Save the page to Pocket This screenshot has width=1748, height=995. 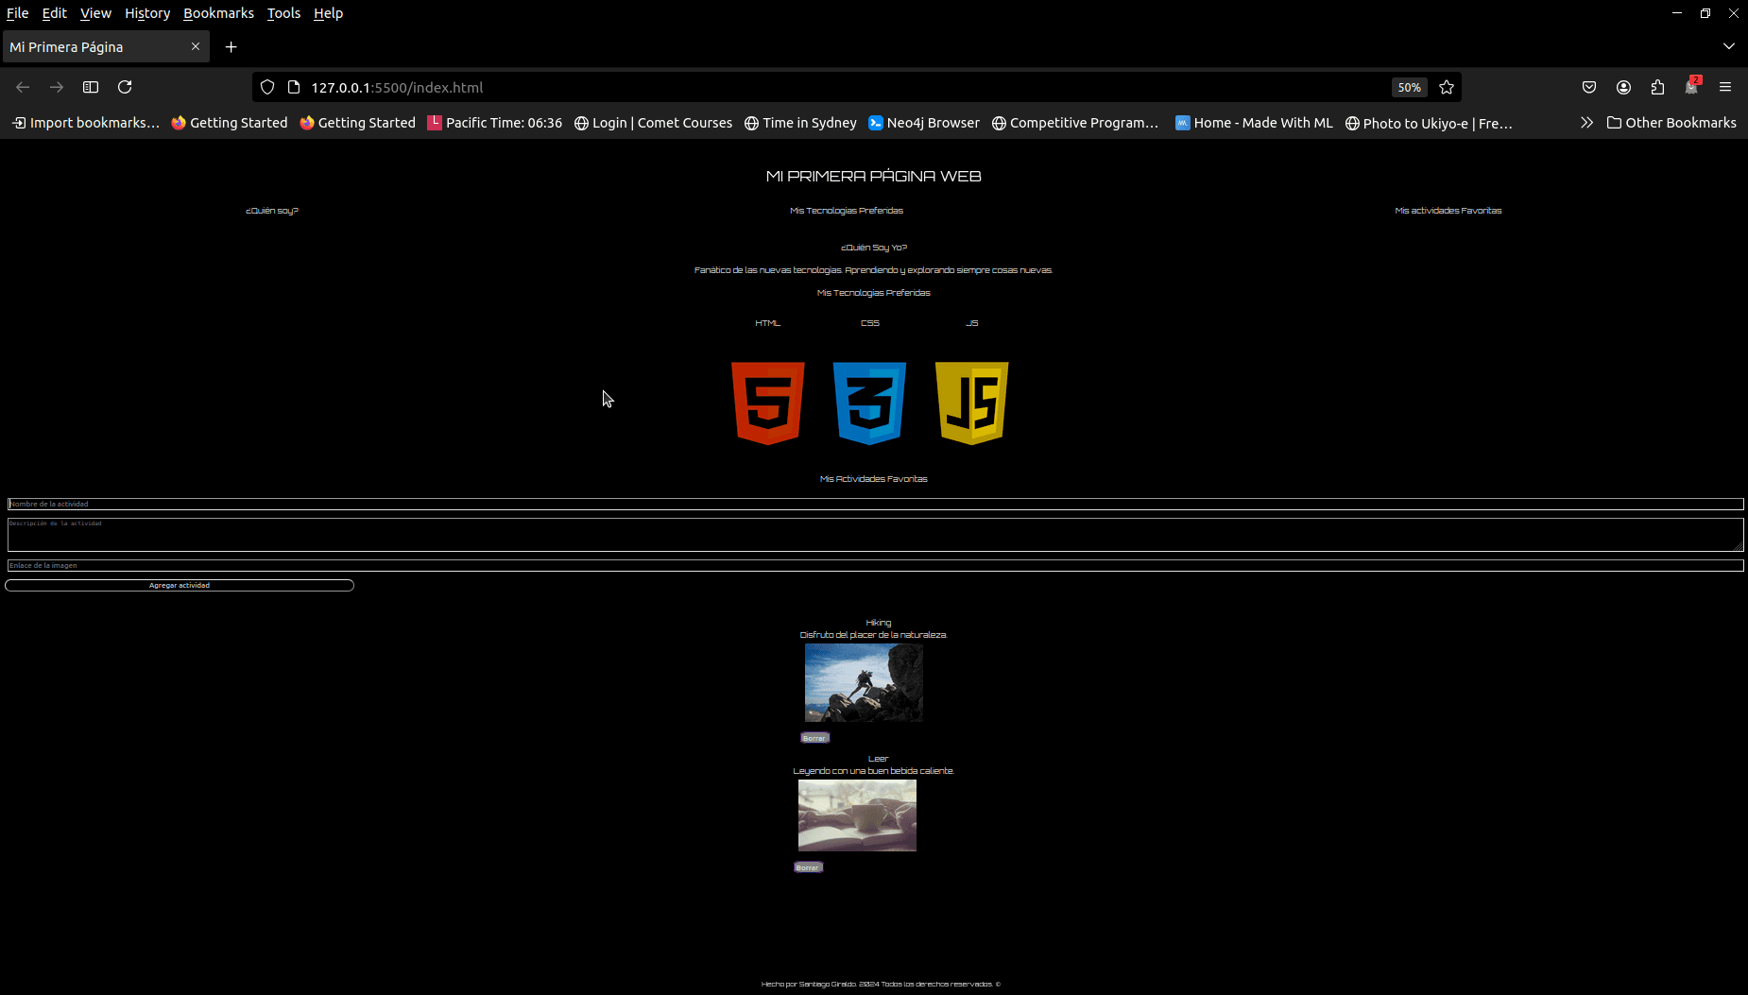click(1589, 87)
